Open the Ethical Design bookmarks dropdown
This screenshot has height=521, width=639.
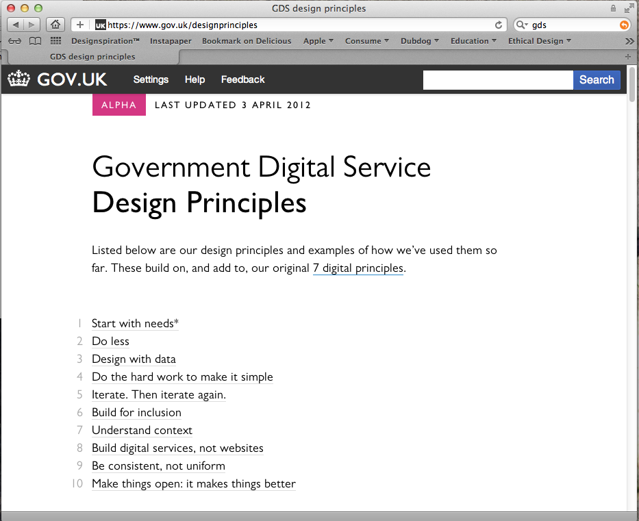point(539,41)
